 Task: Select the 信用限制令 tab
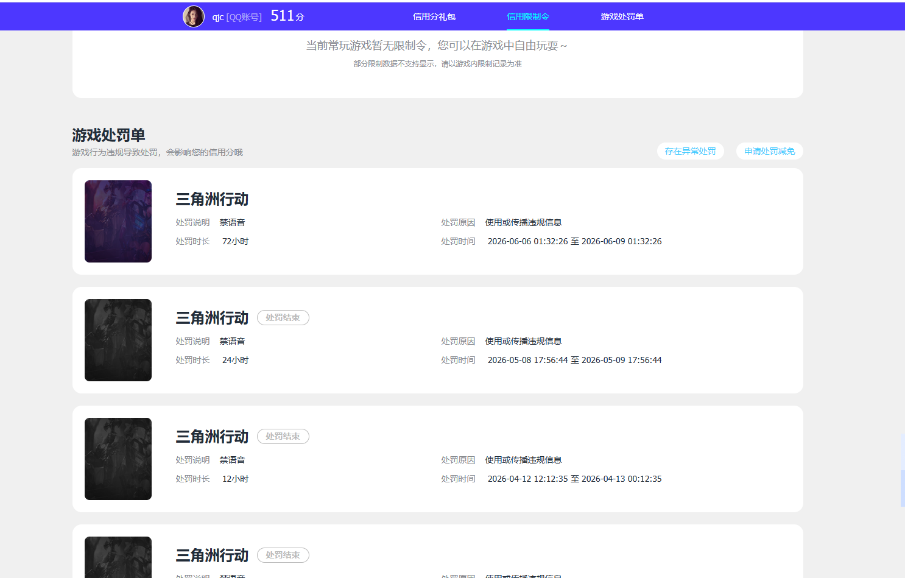tap(528, 16)
